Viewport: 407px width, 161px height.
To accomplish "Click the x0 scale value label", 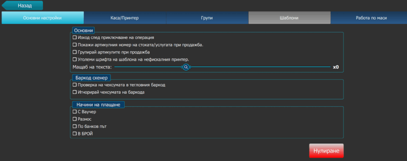I will 336,67.
